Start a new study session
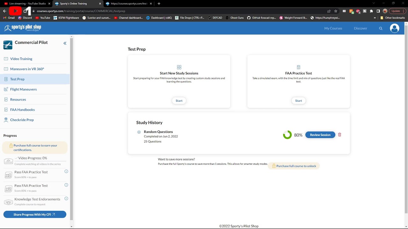Screen dimensions: 408x229 click(179, 101)
